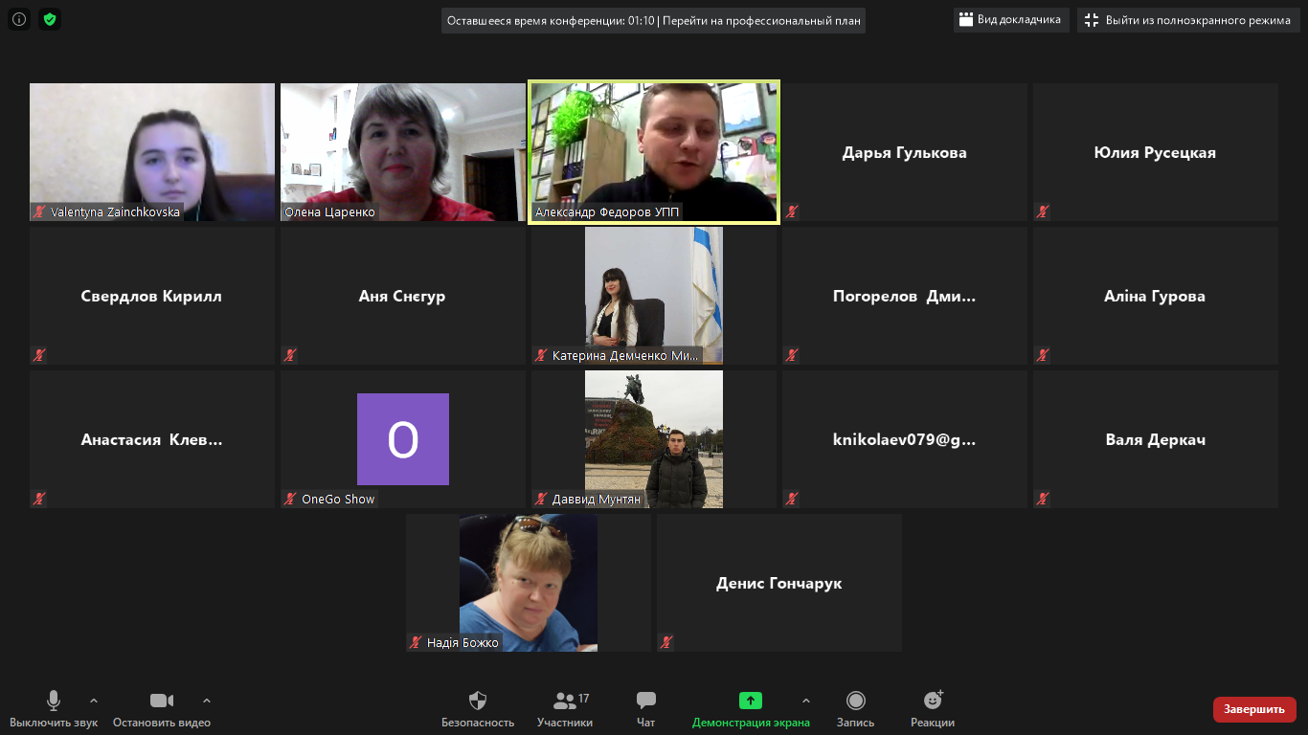Click the green encryption shield icon
Viewport: 1308px width, 735px height.
click(x=50, y=19)
